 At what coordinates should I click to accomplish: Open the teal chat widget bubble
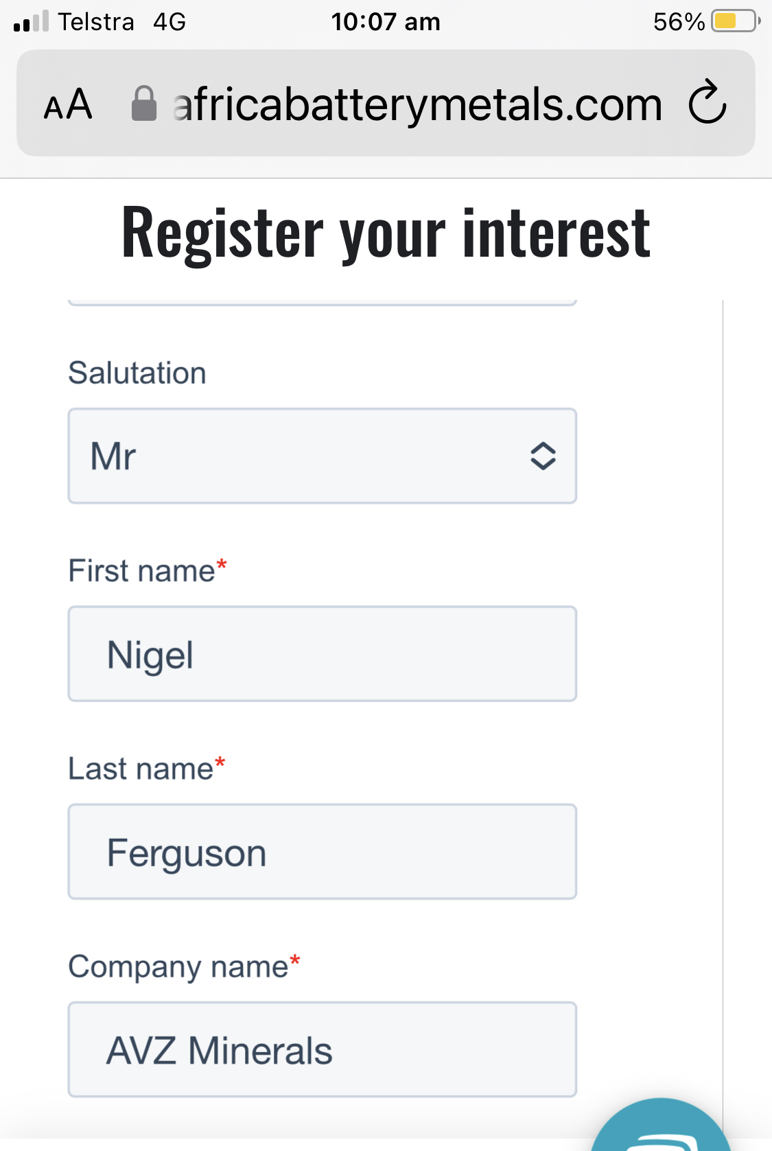pos(660,1129)
